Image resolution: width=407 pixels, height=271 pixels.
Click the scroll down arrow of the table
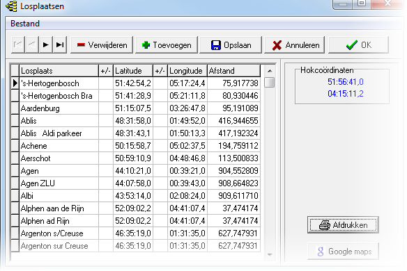pyautogui.click(x=270, y=255)
